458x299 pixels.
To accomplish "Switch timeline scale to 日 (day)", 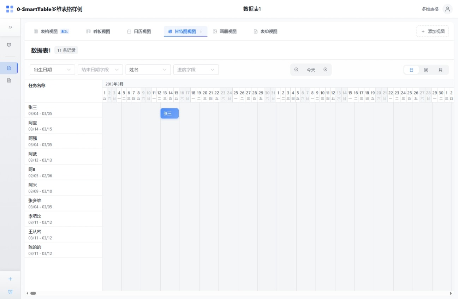I will (411, 70).
